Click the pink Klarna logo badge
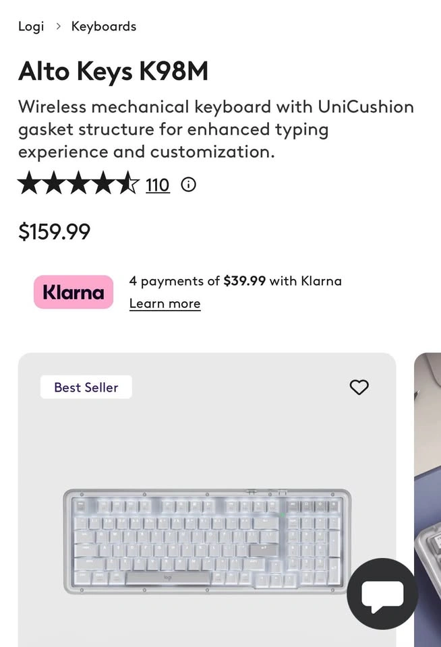The height and width of the screenshot is (647, 441). tap(73, 292)
